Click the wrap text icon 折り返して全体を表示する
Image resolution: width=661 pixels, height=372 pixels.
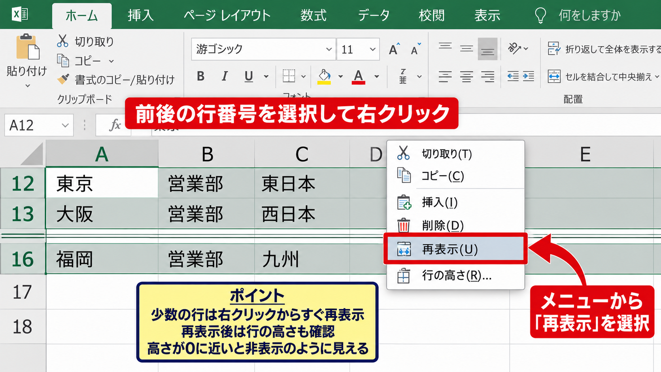pos(554,49)
